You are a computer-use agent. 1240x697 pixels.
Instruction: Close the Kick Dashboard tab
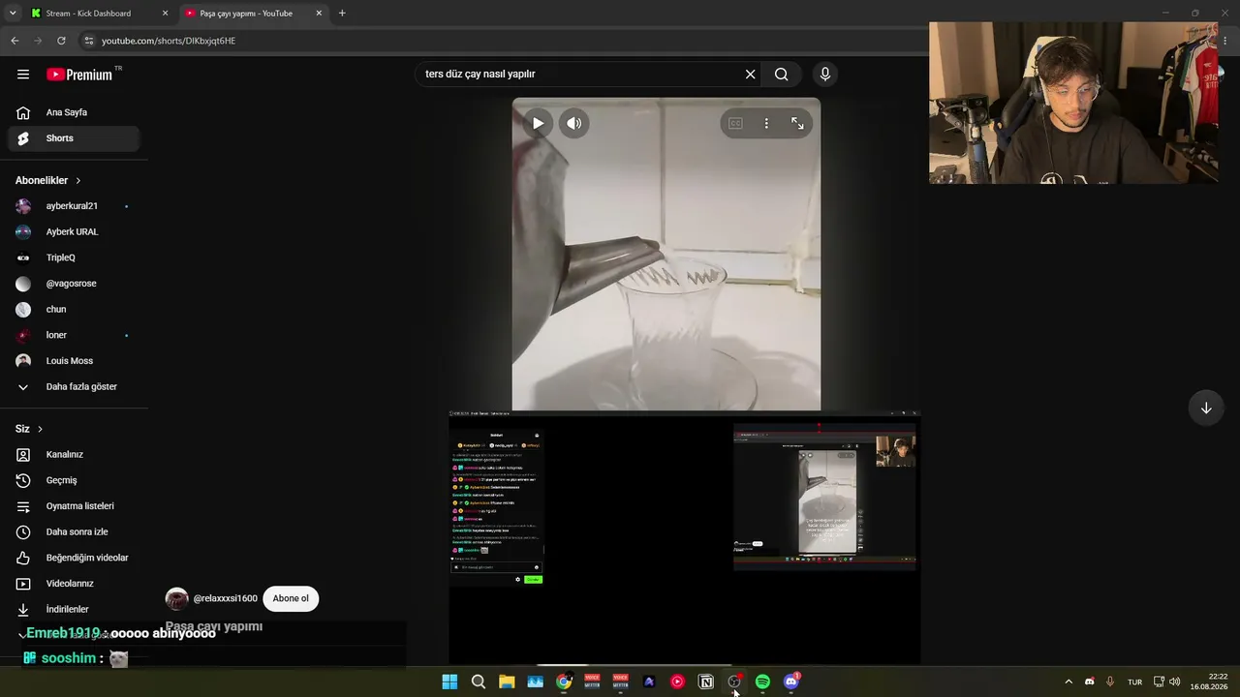[165, 14]
